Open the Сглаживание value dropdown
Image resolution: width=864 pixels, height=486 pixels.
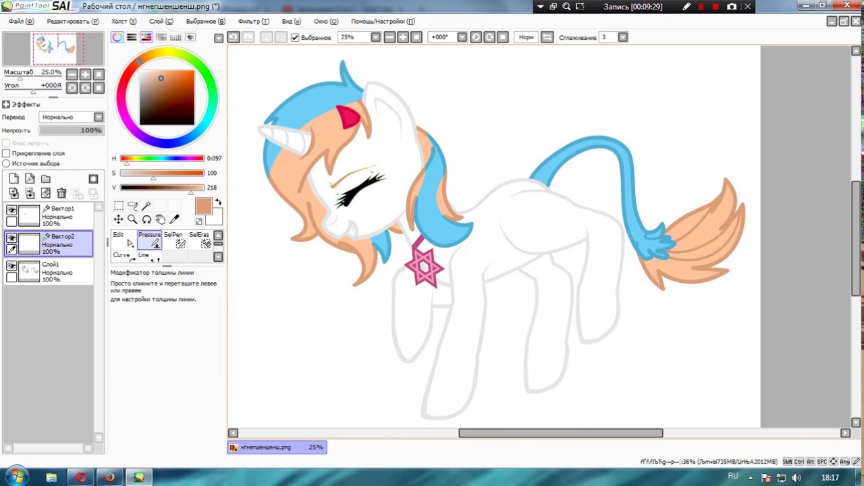pos(623,37)
